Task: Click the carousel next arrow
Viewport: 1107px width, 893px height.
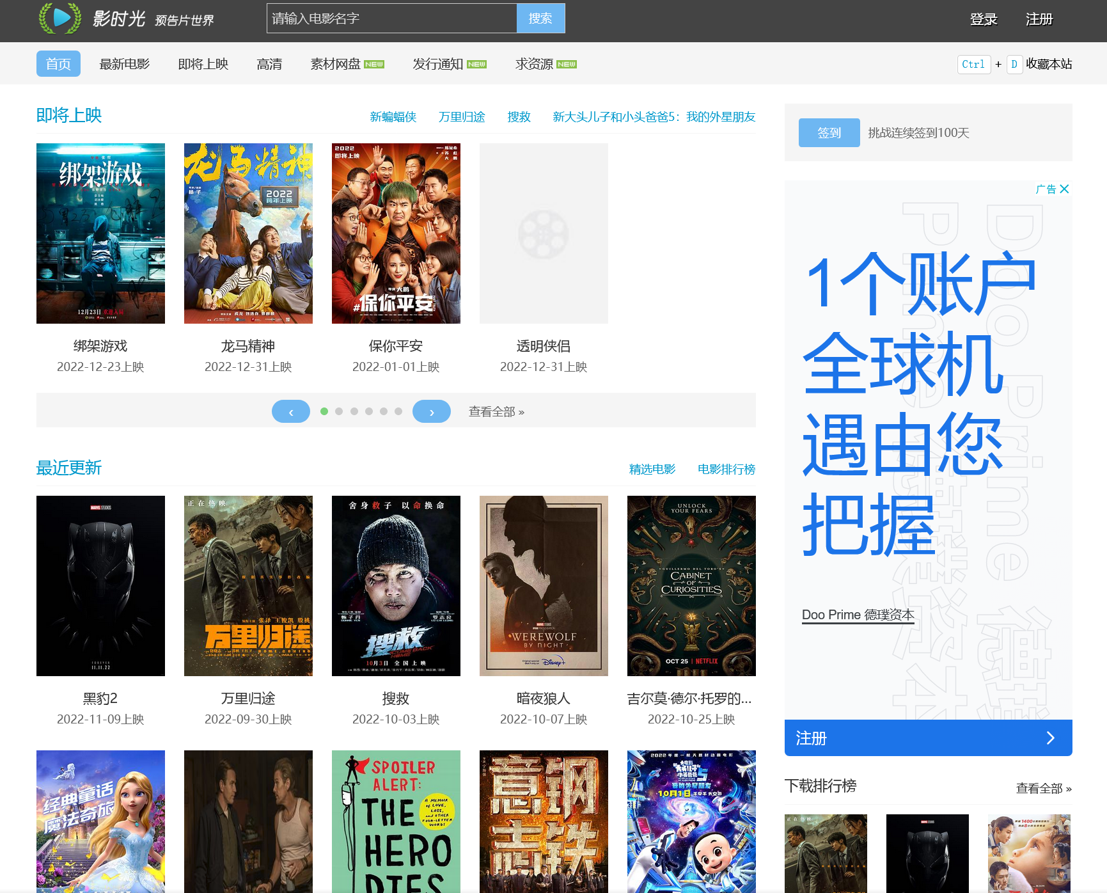Action: 432,411
